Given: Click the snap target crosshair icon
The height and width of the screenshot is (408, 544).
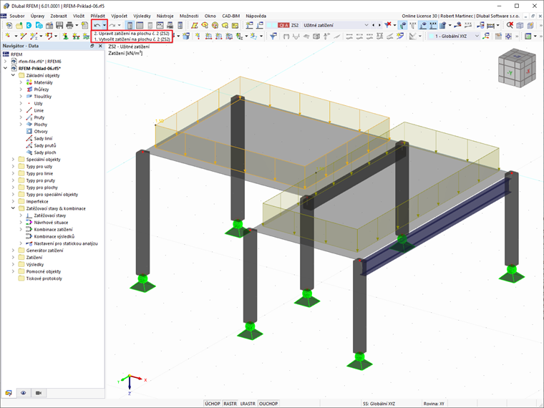Looking at the screenshot, I should click(509, 36).
